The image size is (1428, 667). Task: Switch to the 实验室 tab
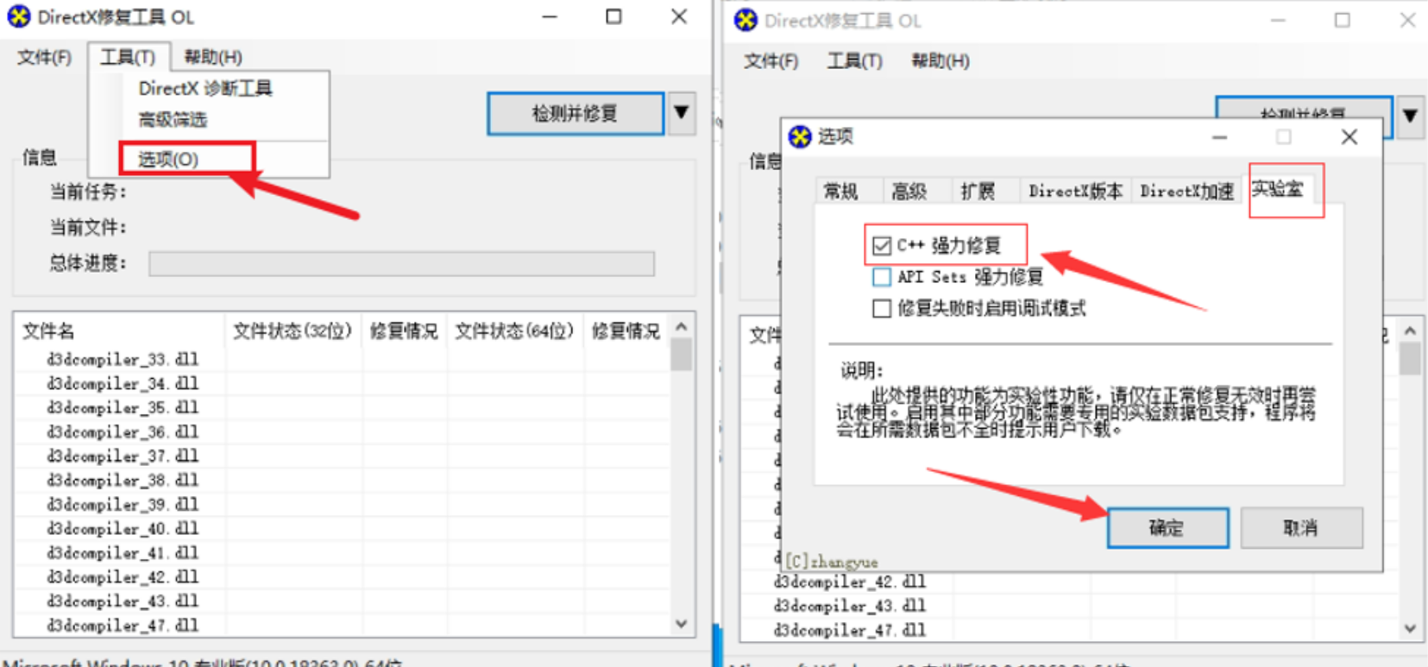1277,189
